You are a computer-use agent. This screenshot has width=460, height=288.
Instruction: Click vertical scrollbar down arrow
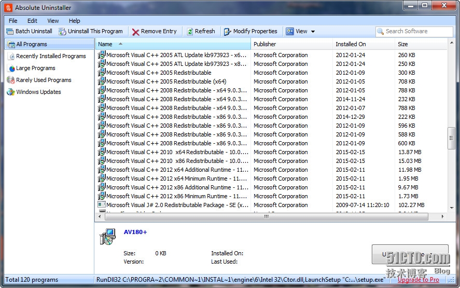(452, 208)
